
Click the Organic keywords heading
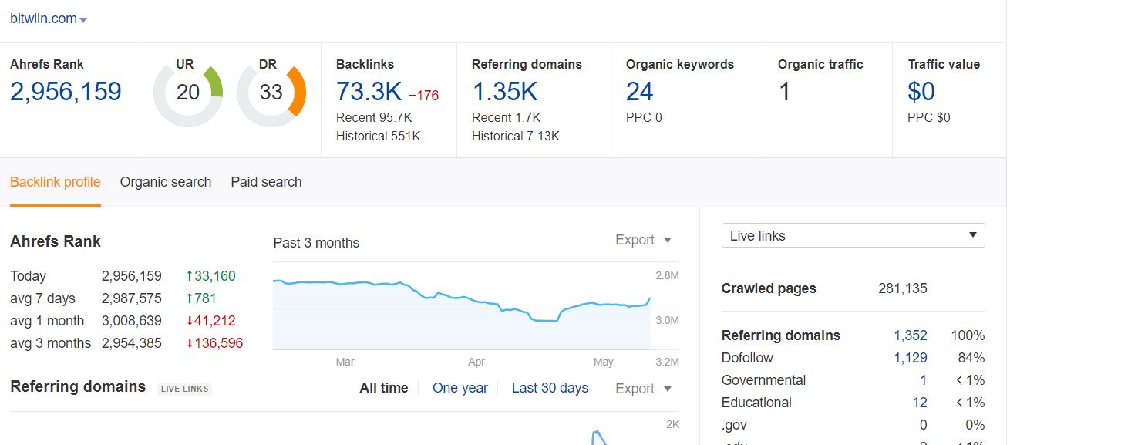tap(680, 65)
